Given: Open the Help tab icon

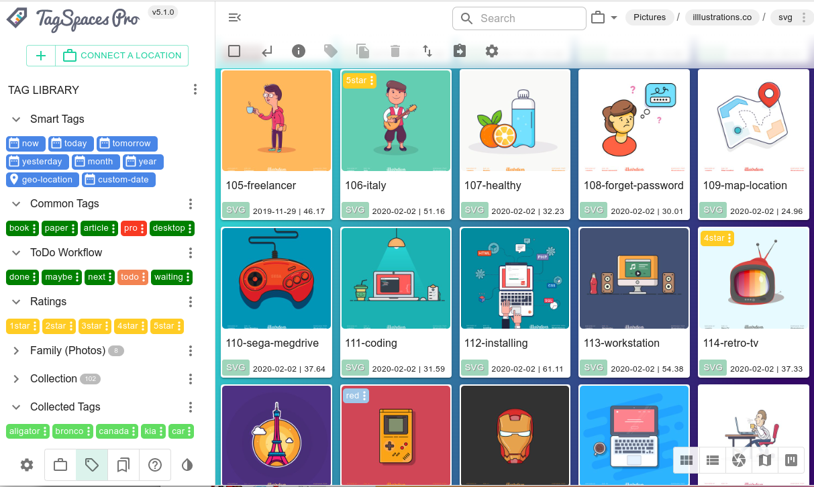Looking at the screenshot, I should point(155,465).
